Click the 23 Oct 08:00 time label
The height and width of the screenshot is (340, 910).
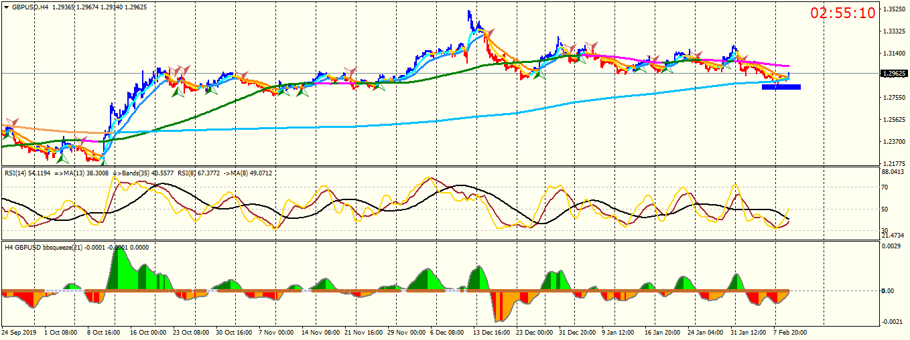192,332
